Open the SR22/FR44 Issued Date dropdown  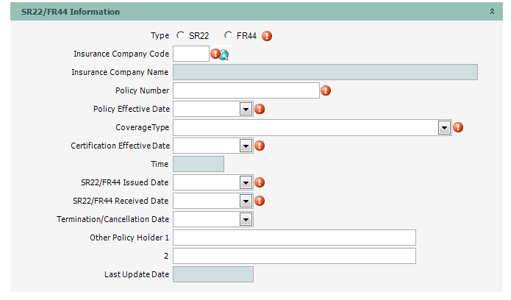click(x=246, y=182)
